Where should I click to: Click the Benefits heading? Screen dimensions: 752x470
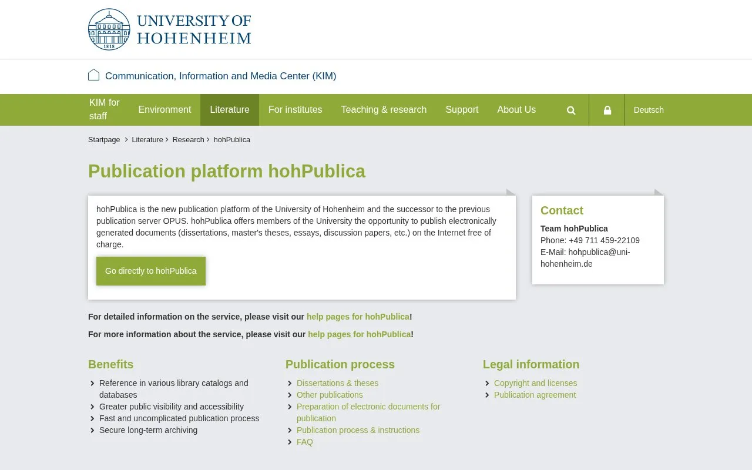tap(110, 364)
